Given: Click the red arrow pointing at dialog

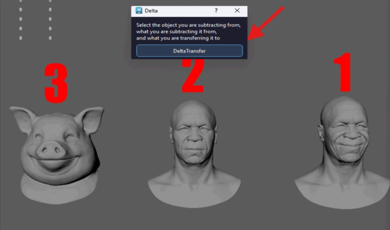Looking at the screenshot, I should 267,24.
